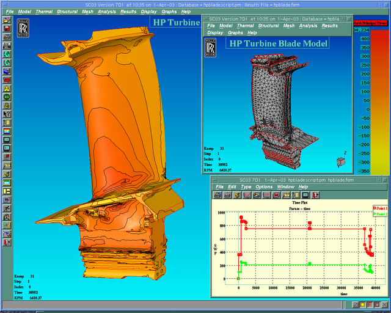The width and height of the screenshot is (391, 313).
Task: Expand the Options menu in the Time Plot window
Action: 264,186
